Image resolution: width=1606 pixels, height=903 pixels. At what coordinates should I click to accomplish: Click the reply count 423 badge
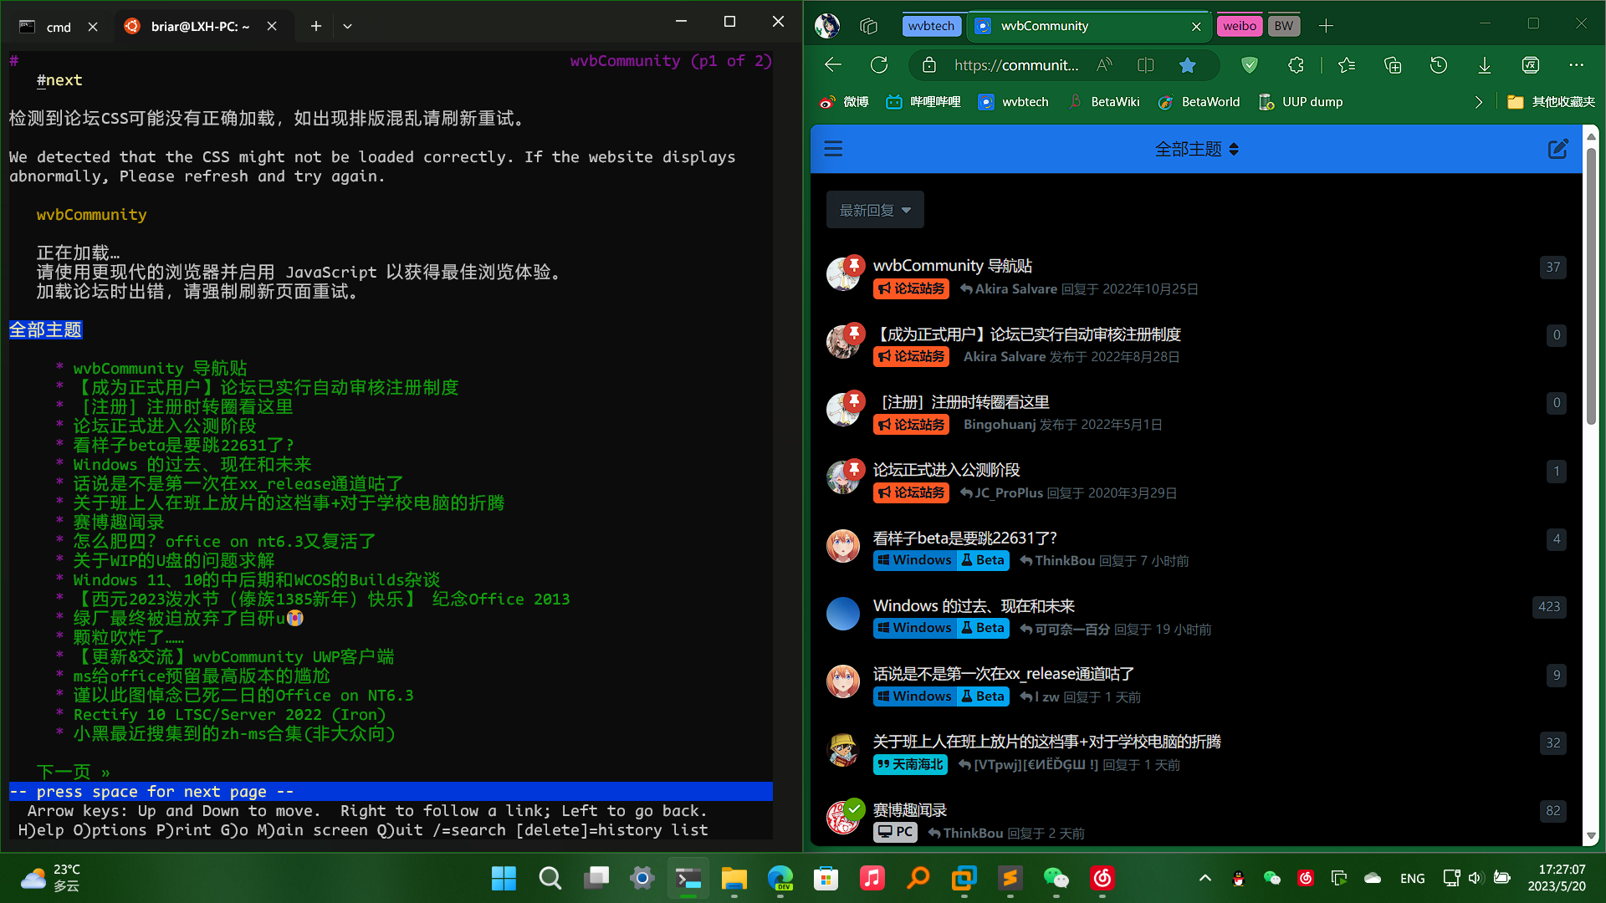1549,607
